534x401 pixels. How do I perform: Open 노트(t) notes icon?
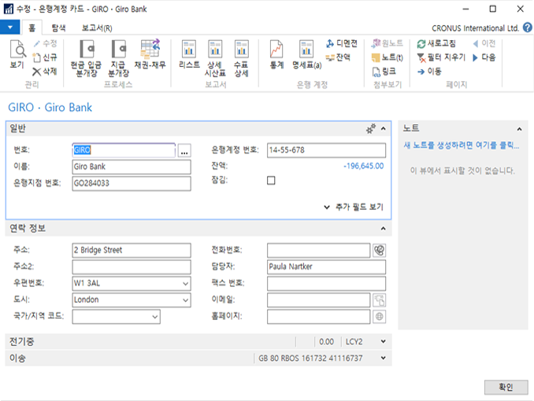[376, 57]
